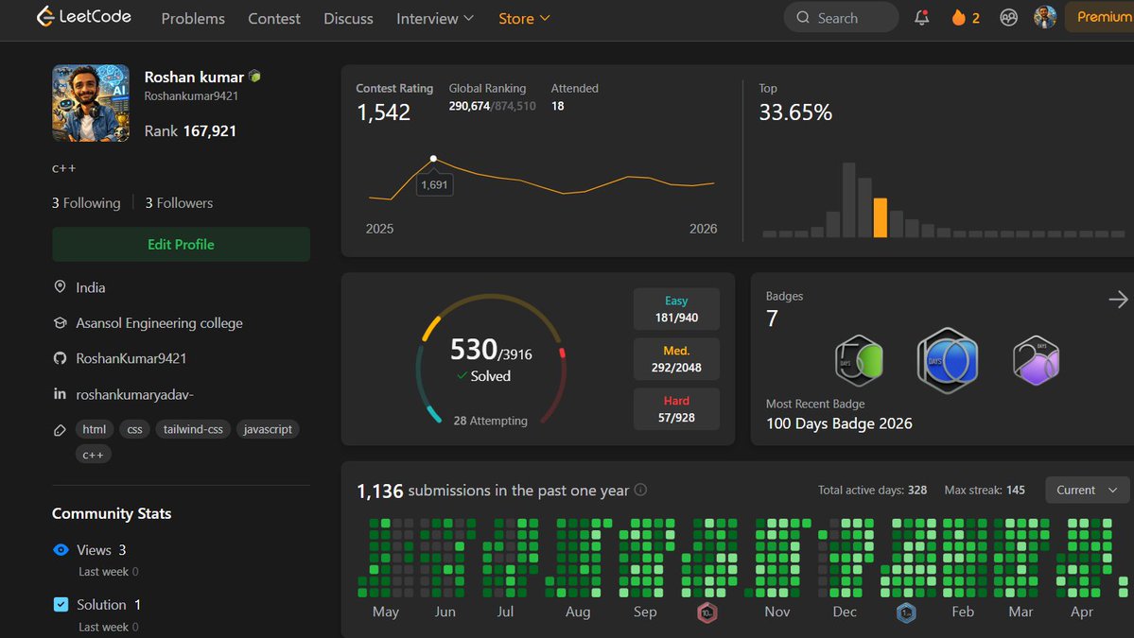Select the Hard 57/928 difficulty box
This screenshot has height=638, width=1134.
(x=676, y=409)
